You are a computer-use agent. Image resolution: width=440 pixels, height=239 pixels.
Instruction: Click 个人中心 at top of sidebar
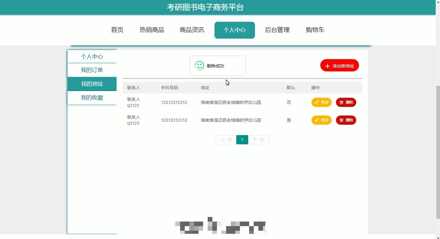92,56
